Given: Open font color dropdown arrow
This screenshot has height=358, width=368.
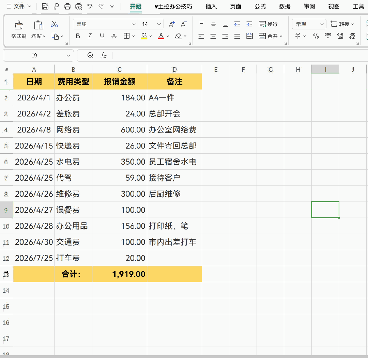Looking at the screenshot, I should point(168,36).
